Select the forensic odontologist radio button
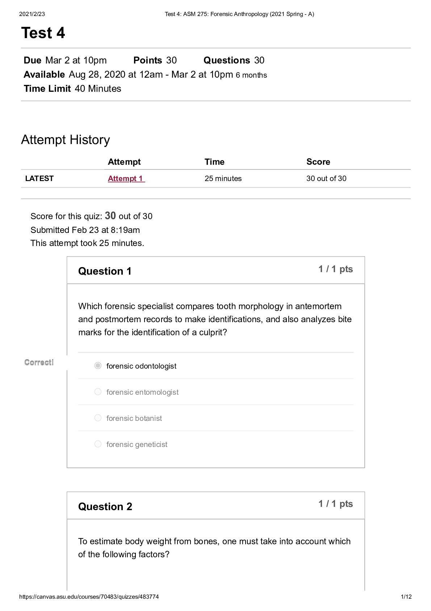Screen dimensions: 431x611 [x=98, y=366]
